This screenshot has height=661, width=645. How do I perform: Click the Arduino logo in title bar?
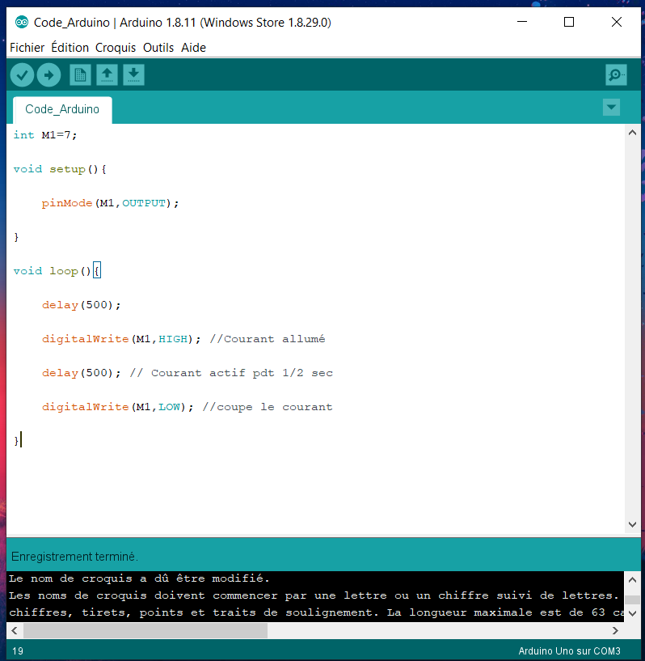(x=22, y=23)
